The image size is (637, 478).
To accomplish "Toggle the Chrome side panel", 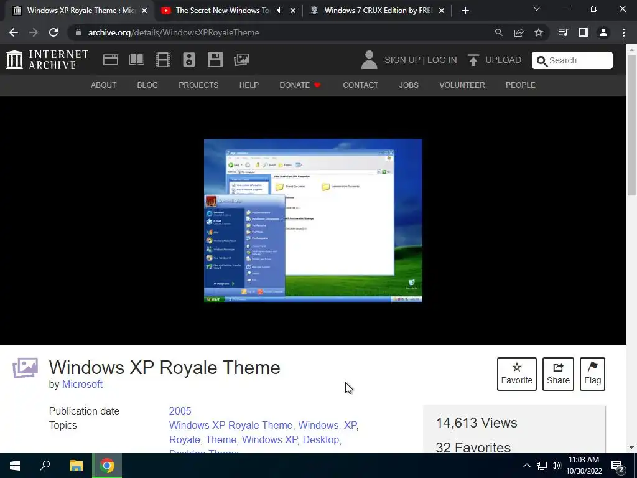I will pyautogui.click(x=584, y=32).
